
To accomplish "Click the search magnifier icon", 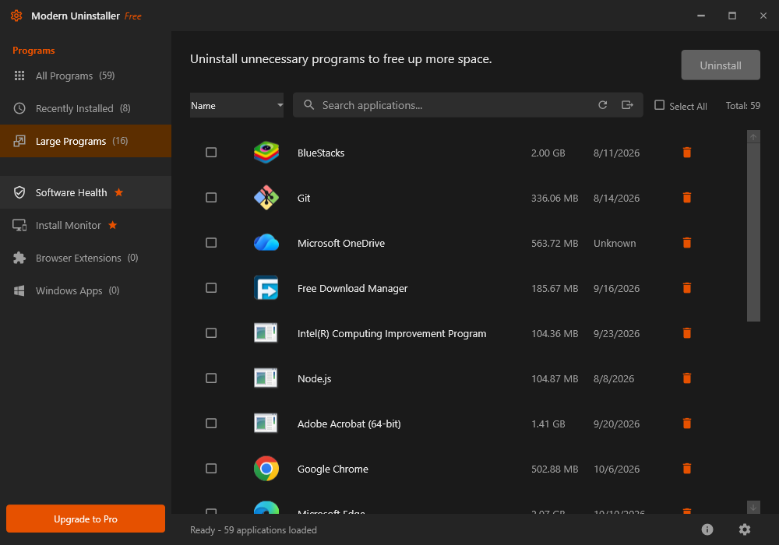I will pyautogui.click(x=309, y=105).
